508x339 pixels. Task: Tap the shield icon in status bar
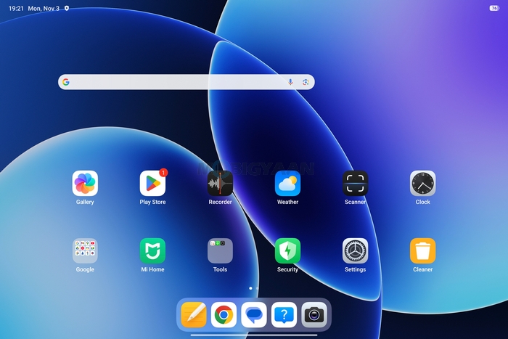67,8
